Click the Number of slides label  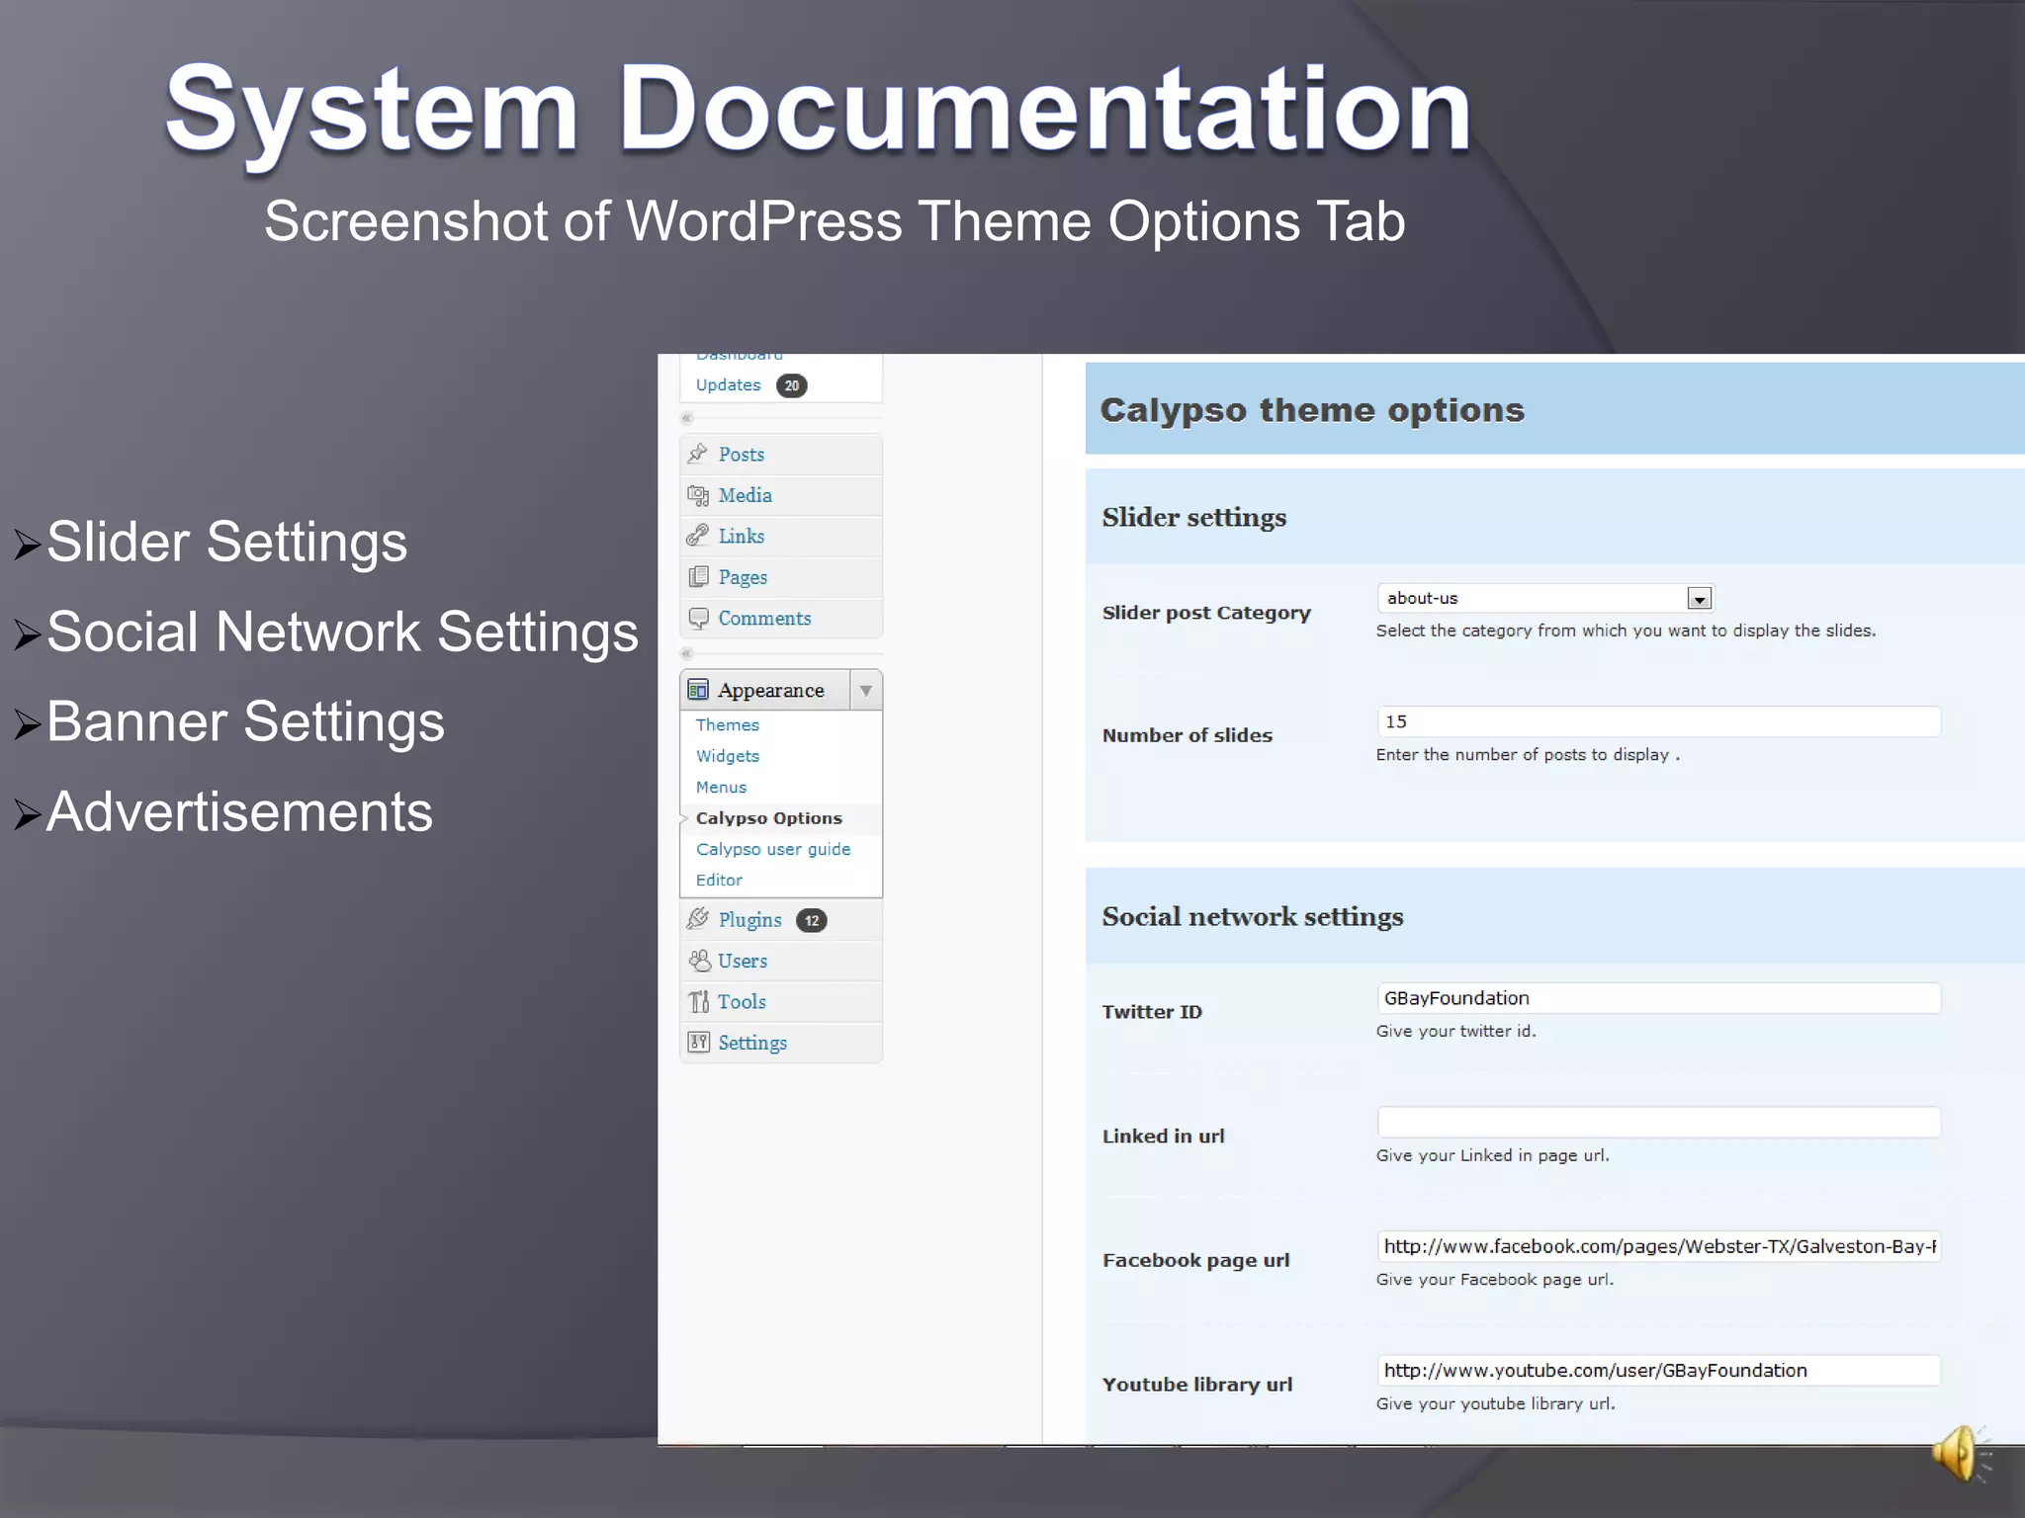point(1187,735)
